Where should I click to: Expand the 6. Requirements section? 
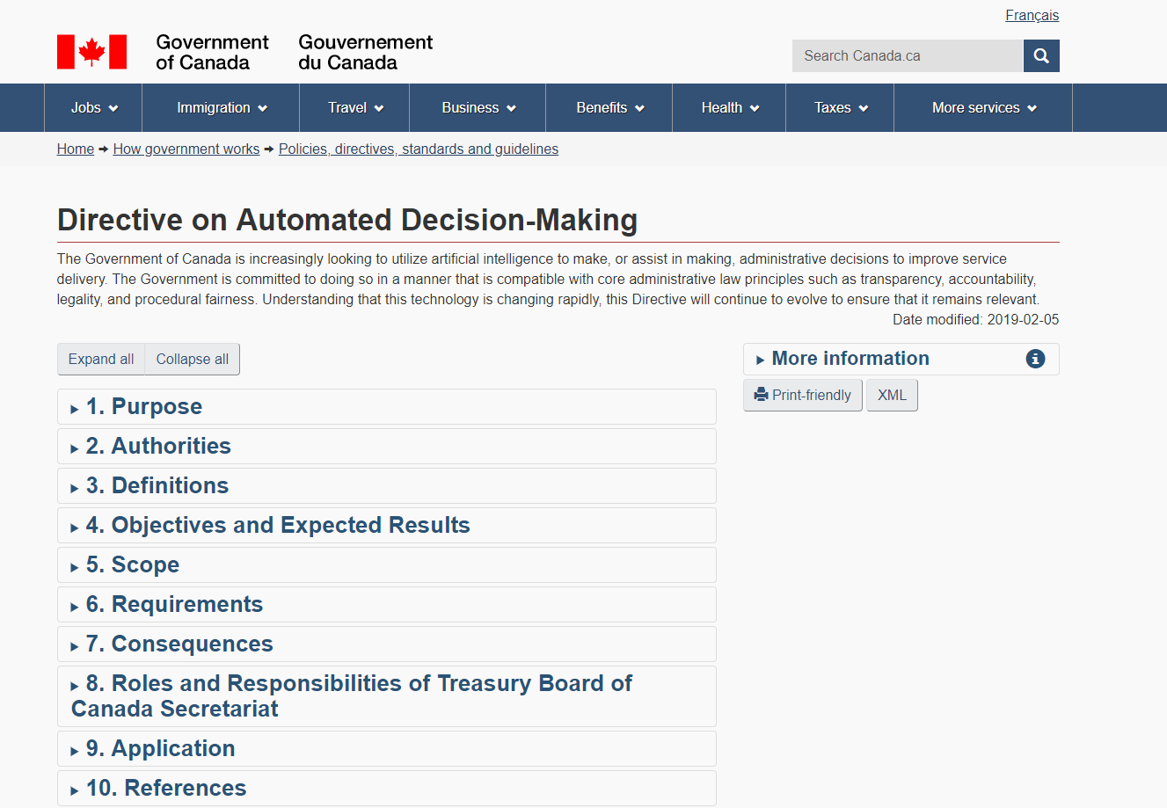point(387,605)
